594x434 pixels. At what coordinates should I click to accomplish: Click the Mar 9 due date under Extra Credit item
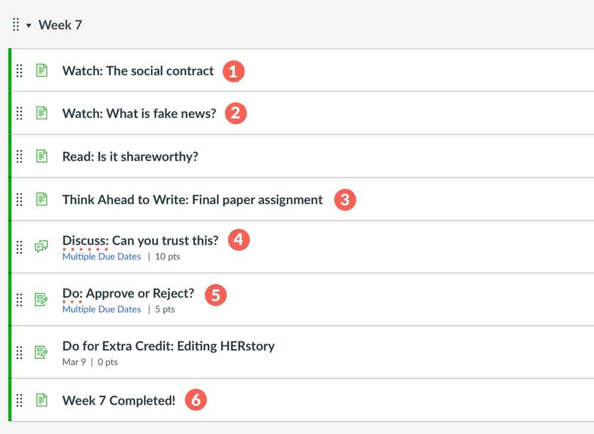point(74,362)
